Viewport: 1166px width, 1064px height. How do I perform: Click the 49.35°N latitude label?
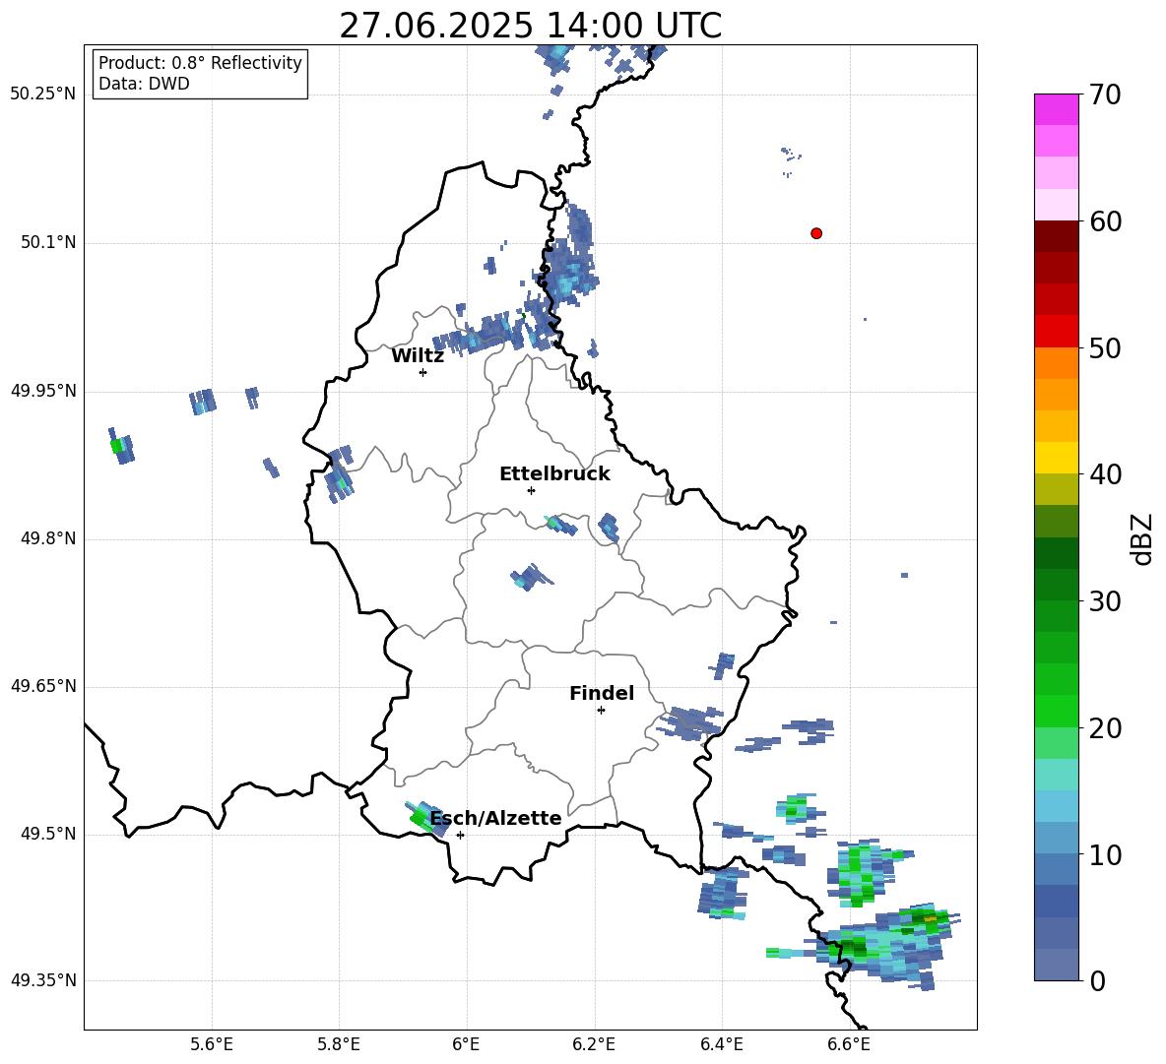43,980
